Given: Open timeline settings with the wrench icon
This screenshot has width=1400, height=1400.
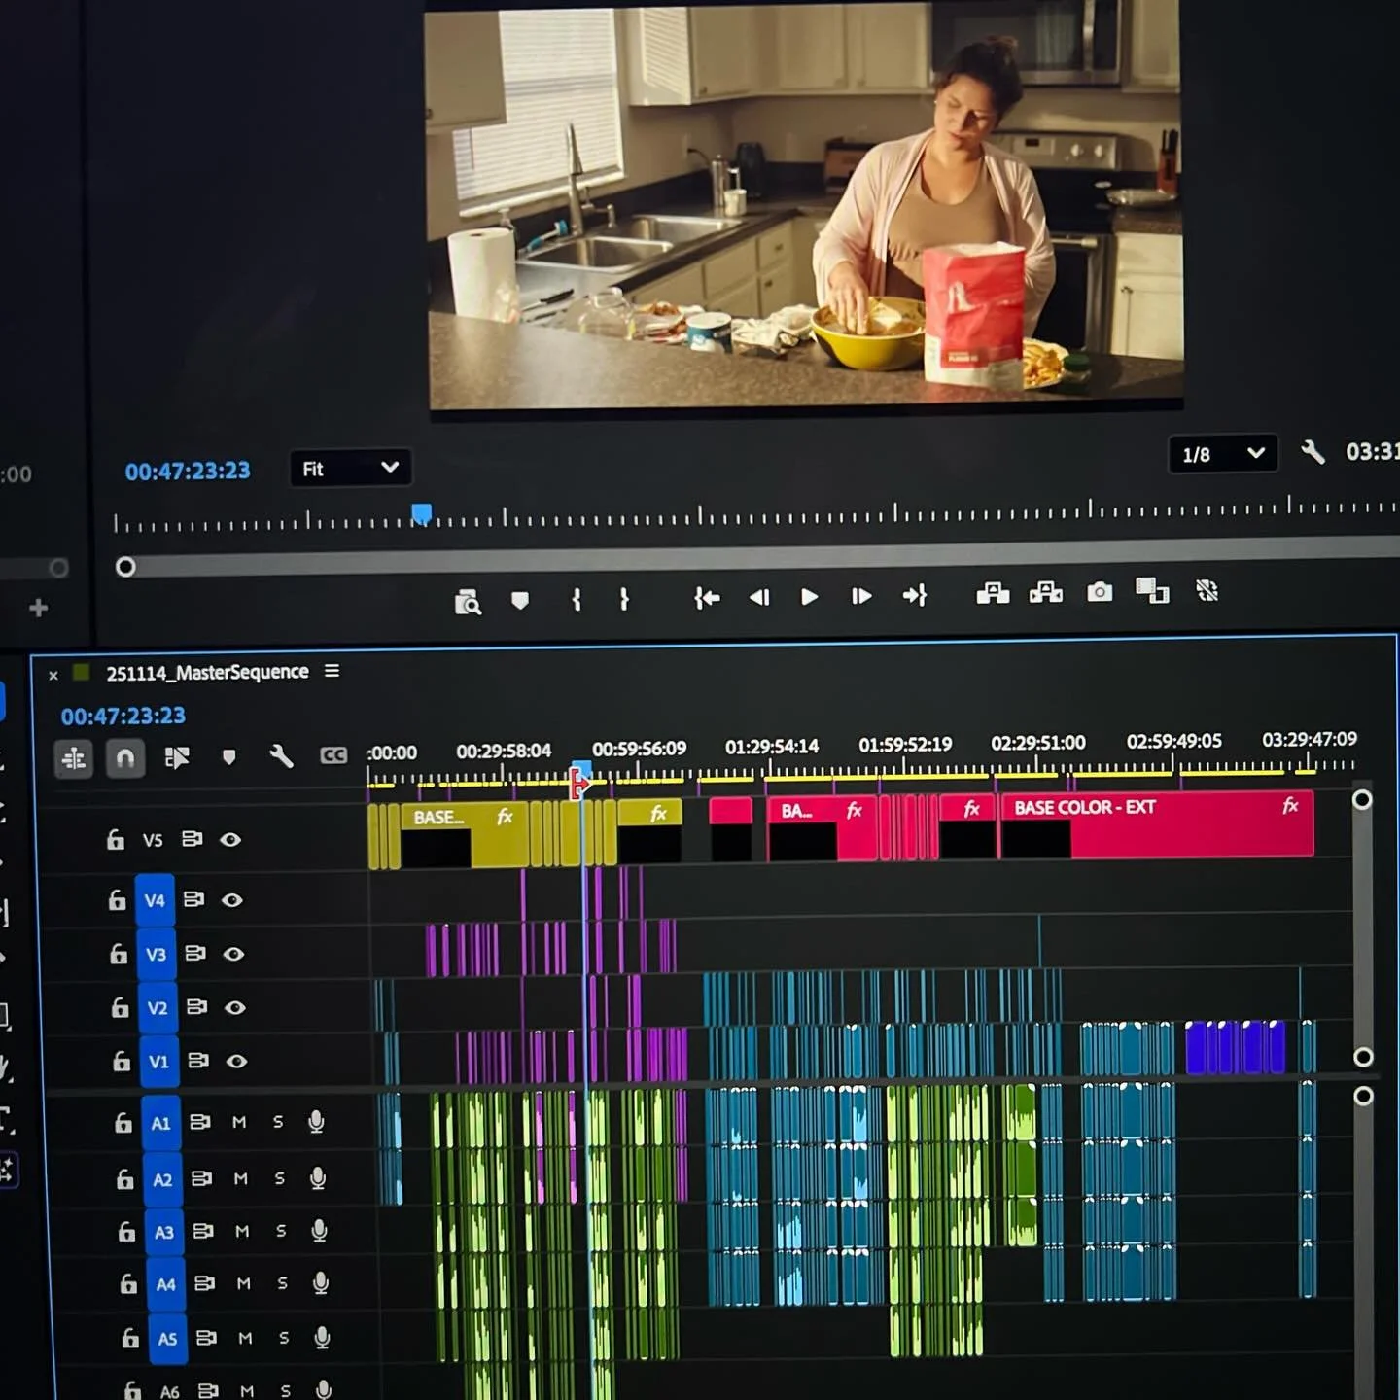Looking at the screenshot, I should pyautogui.click(x=282, y=757).
